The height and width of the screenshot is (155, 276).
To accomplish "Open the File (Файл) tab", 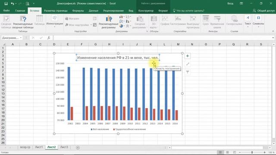I will [6, 10].
